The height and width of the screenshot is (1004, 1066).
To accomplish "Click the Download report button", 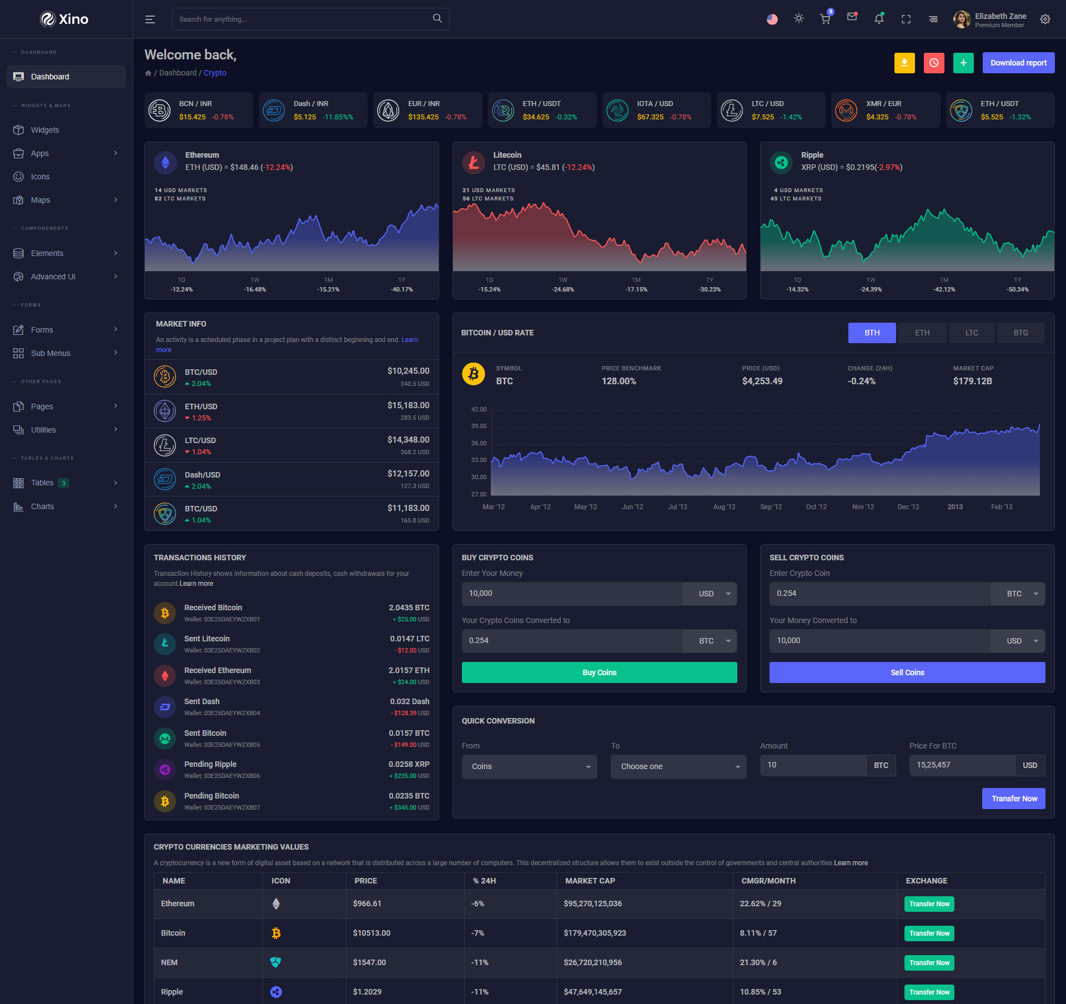I will coord(1018,63).
